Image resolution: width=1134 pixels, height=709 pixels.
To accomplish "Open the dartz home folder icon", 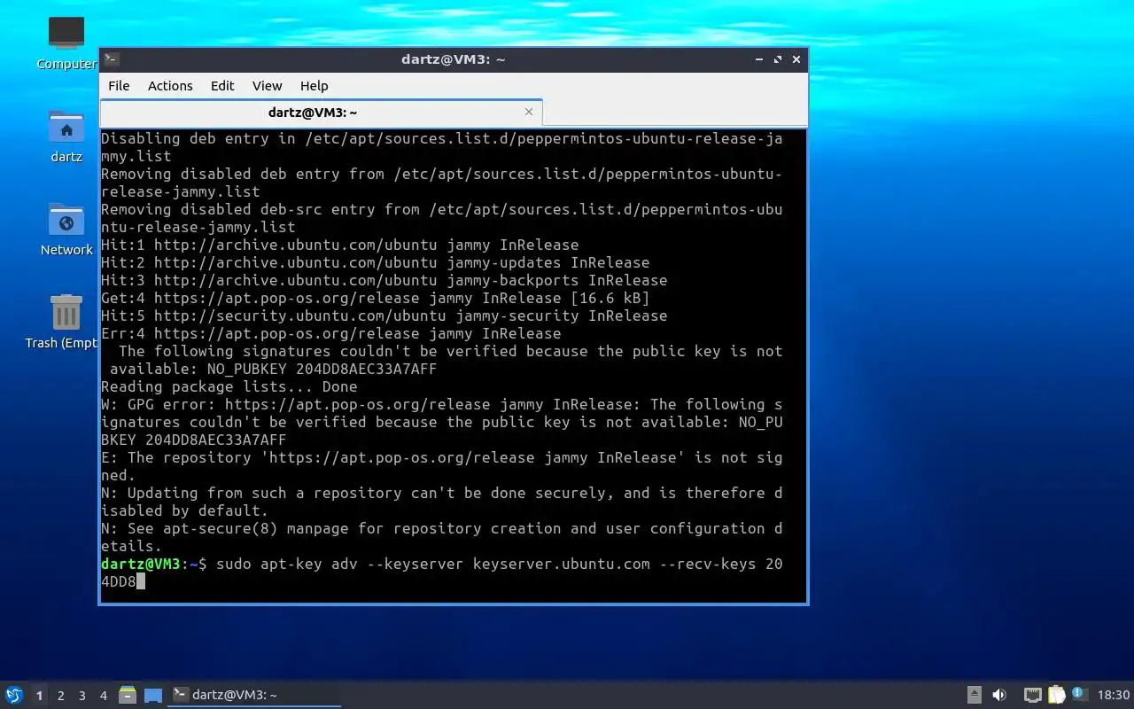I will click(x=66, y=136).
